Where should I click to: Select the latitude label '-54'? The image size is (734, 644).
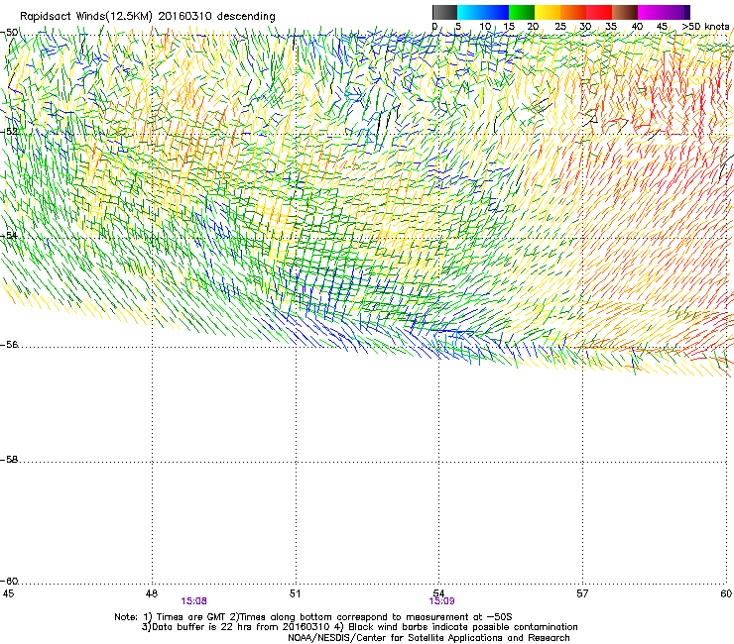(x=9, y=235)
